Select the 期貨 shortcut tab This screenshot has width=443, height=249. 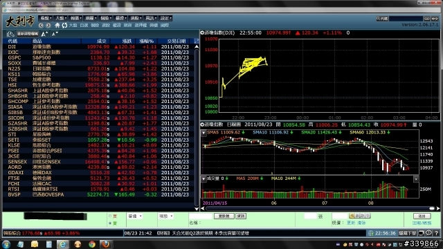pyautogui.click(x=127, y=26)
